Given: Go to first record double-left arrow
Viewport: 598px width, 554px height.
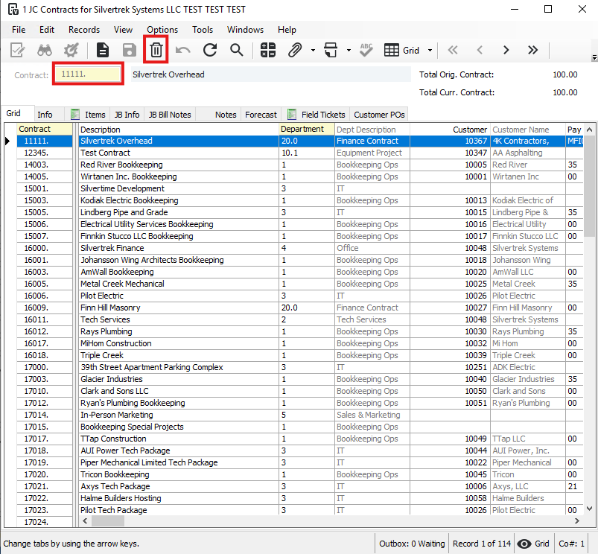Looking at the screenshot, I should pyautogui.click(x=453, y=50).
